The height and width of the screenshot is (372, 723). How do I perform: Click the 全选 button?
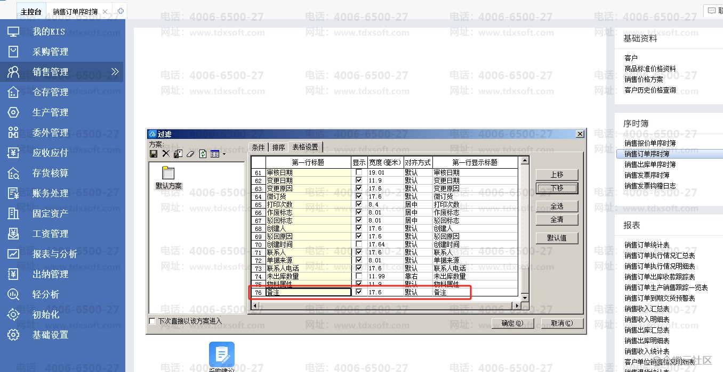click(557, 206)
